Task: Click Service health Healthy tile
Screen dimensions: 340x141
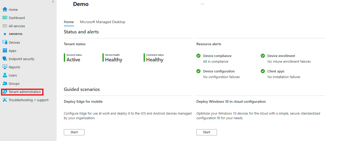Action: pos(112,58)
